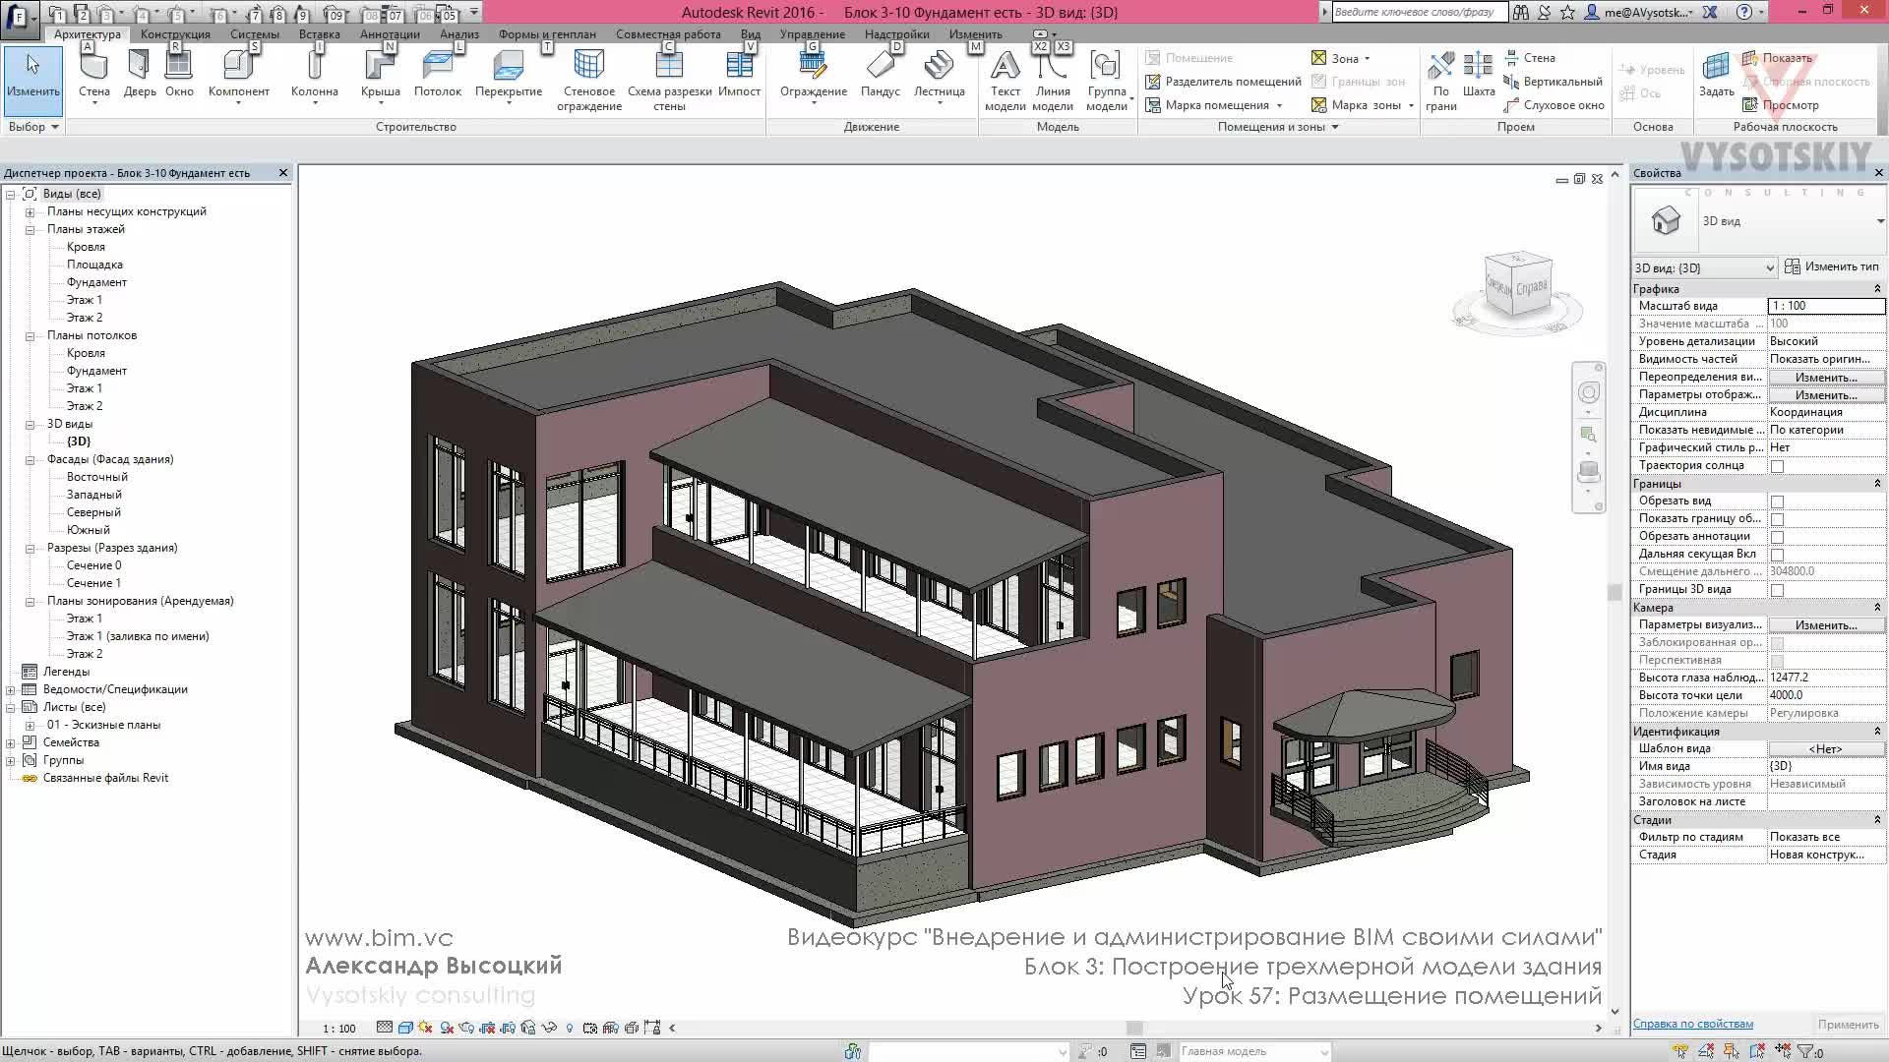Image resolution: width=1889 pixels, height=1062 pixels.
Task: Select the Дверь (Door) tool
Action: pyautogui.click(x=140, y=75)
